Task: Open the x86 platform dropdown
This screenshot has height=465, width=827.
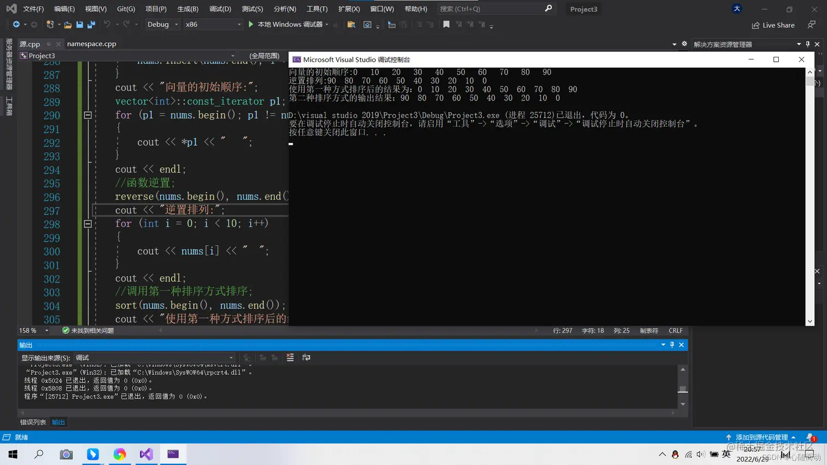Action: [x=212, y=25]
